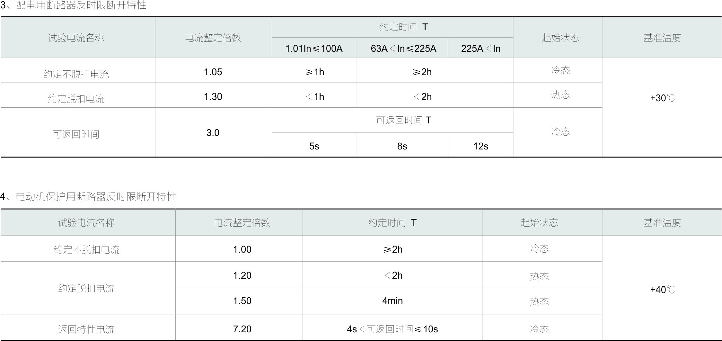722x341 pixels.
Task: Click the section 3 heading 配电用断路器反时限断开特性
Action: tap(73, 5)
